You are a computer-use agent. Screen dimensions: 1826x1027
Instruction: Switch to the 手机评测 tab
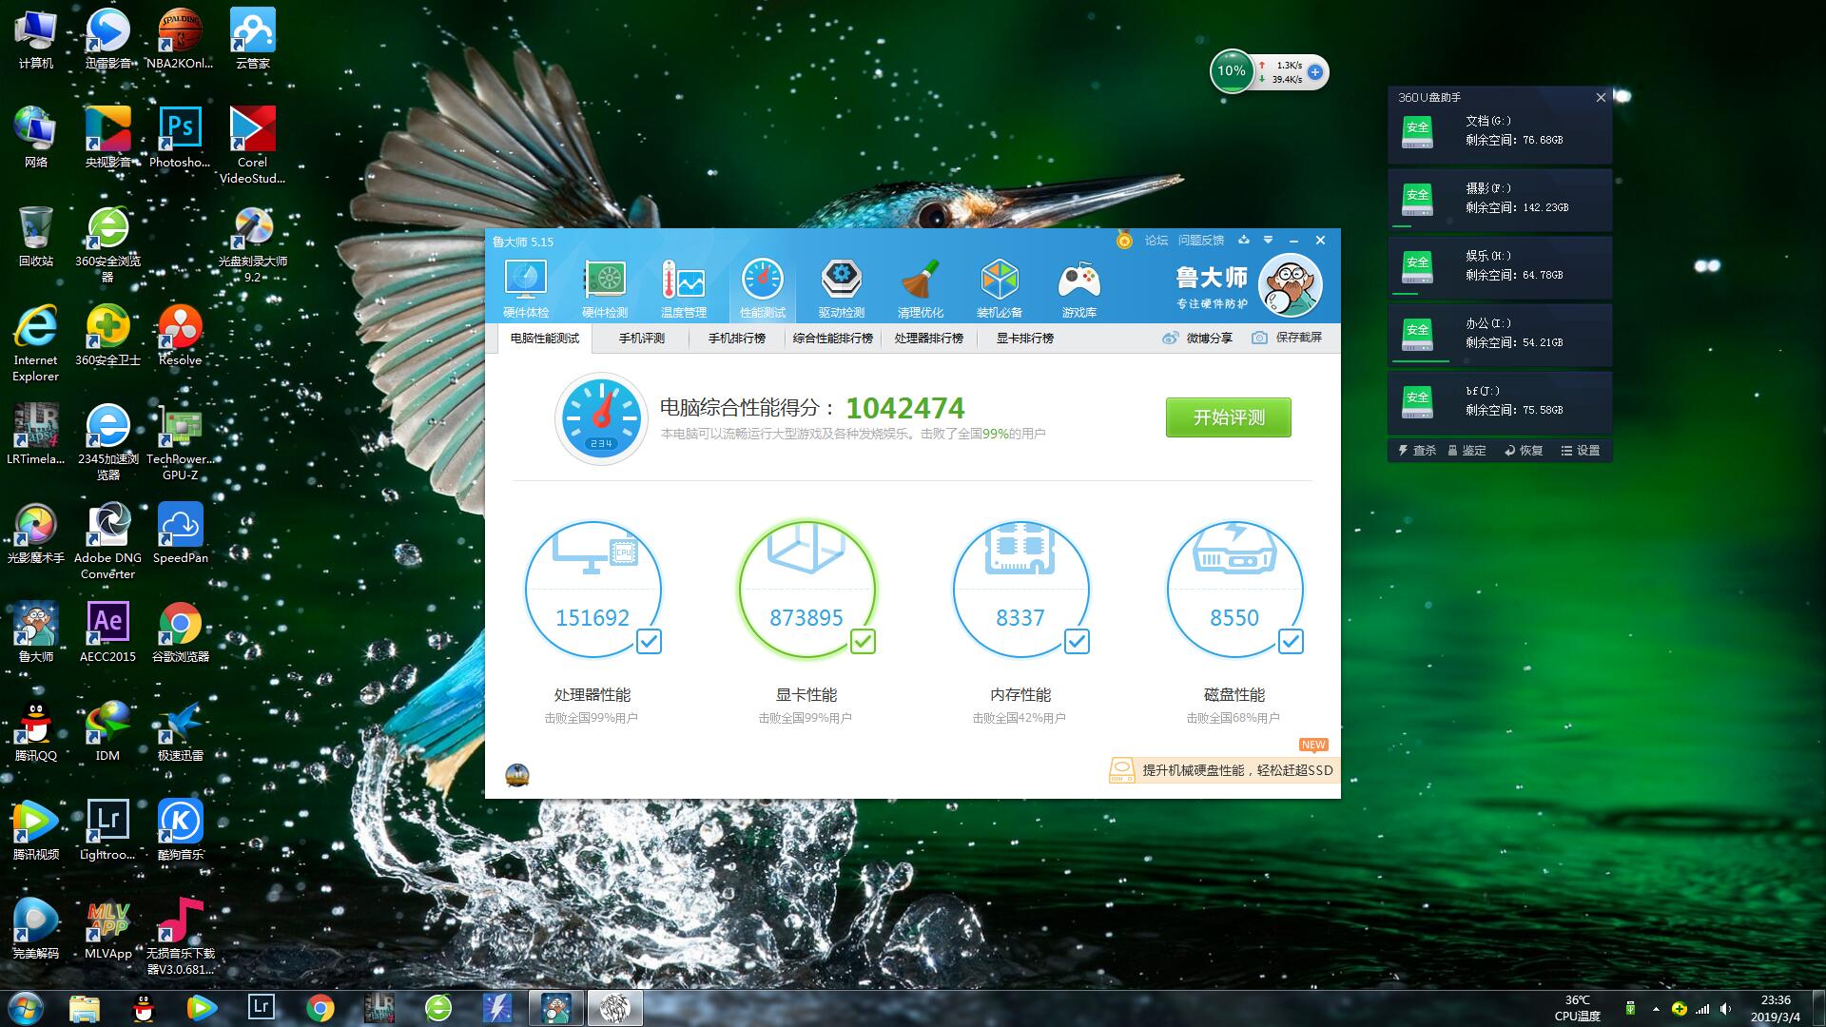click(x=641, y=339)
